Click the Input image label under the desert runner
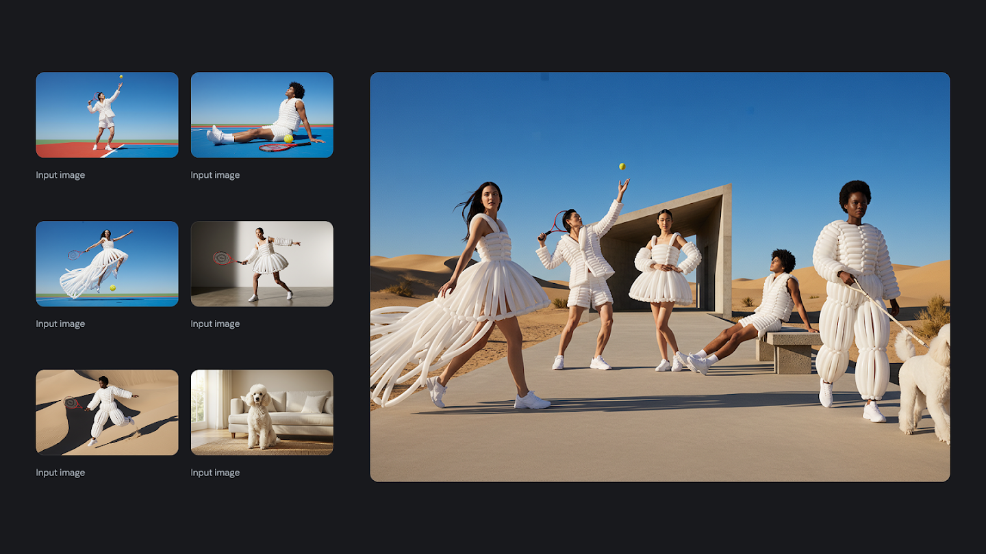This screenshot has width=986, height=554. (x=60, y=473)
